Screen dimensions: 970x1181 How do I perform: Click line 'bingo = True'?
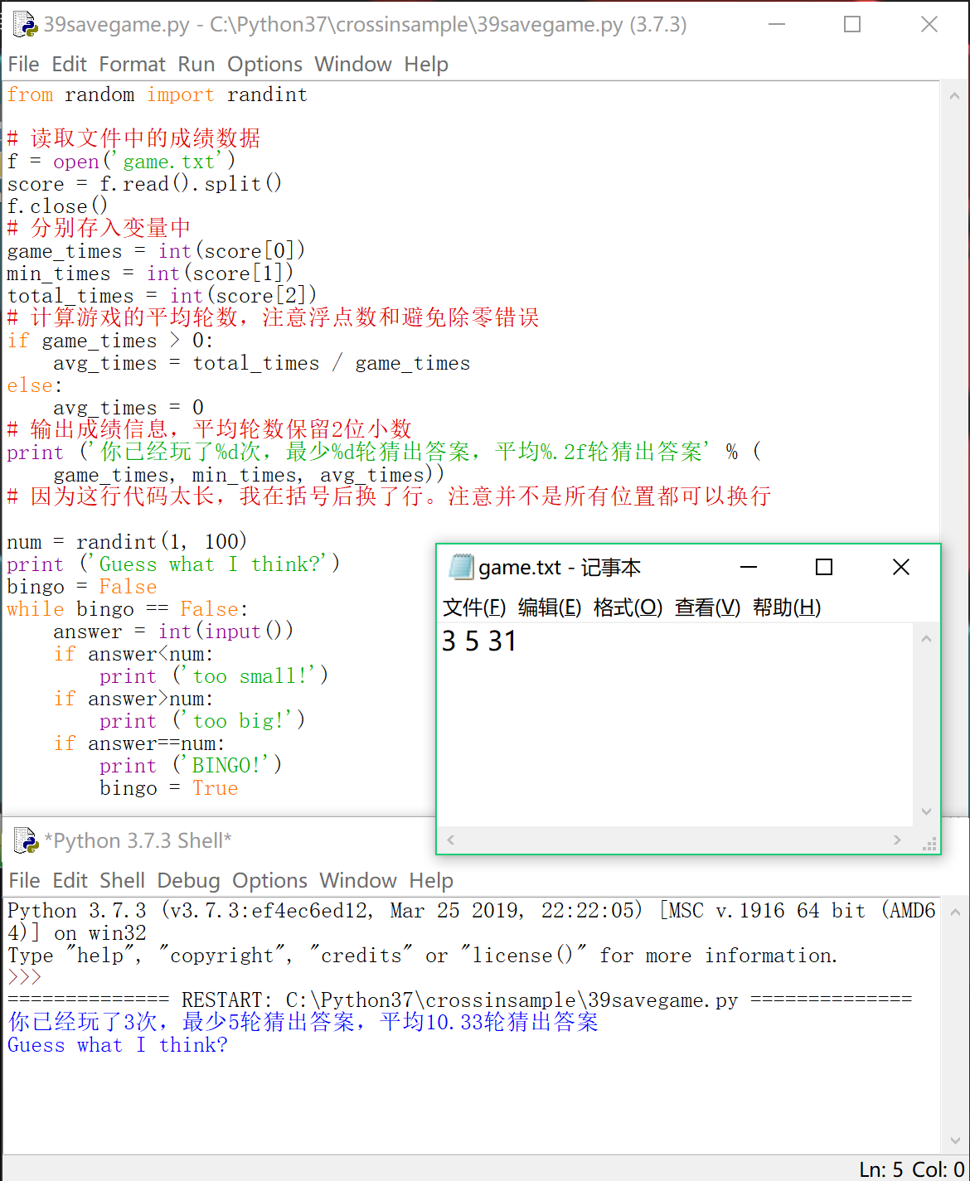(168, 788)
